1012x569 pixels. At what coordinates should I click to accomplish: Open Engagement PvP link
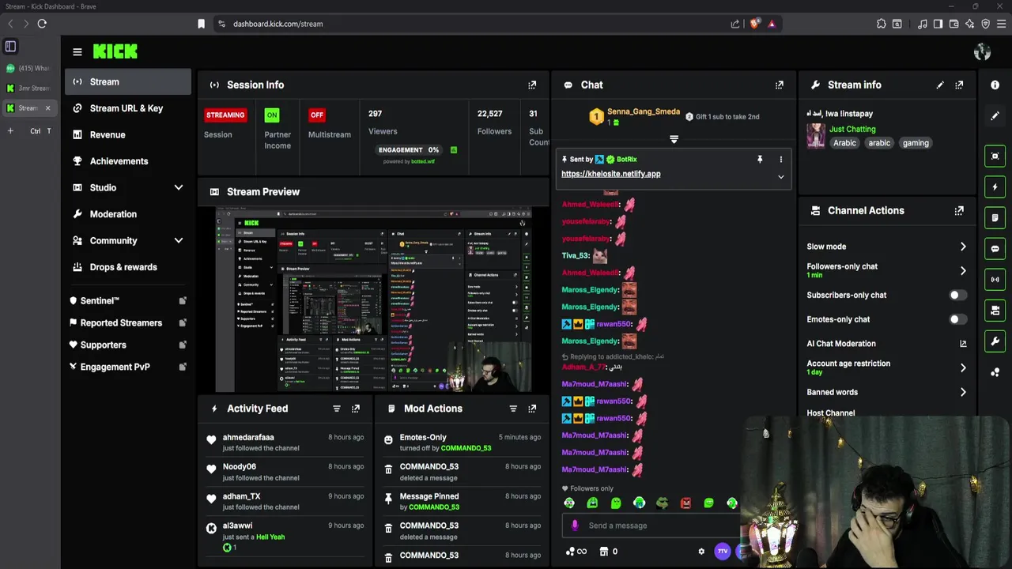128,367
